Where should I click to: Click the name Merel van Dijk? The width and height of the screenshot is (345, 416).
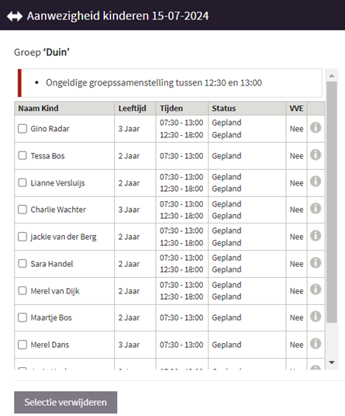click(55, 291)
